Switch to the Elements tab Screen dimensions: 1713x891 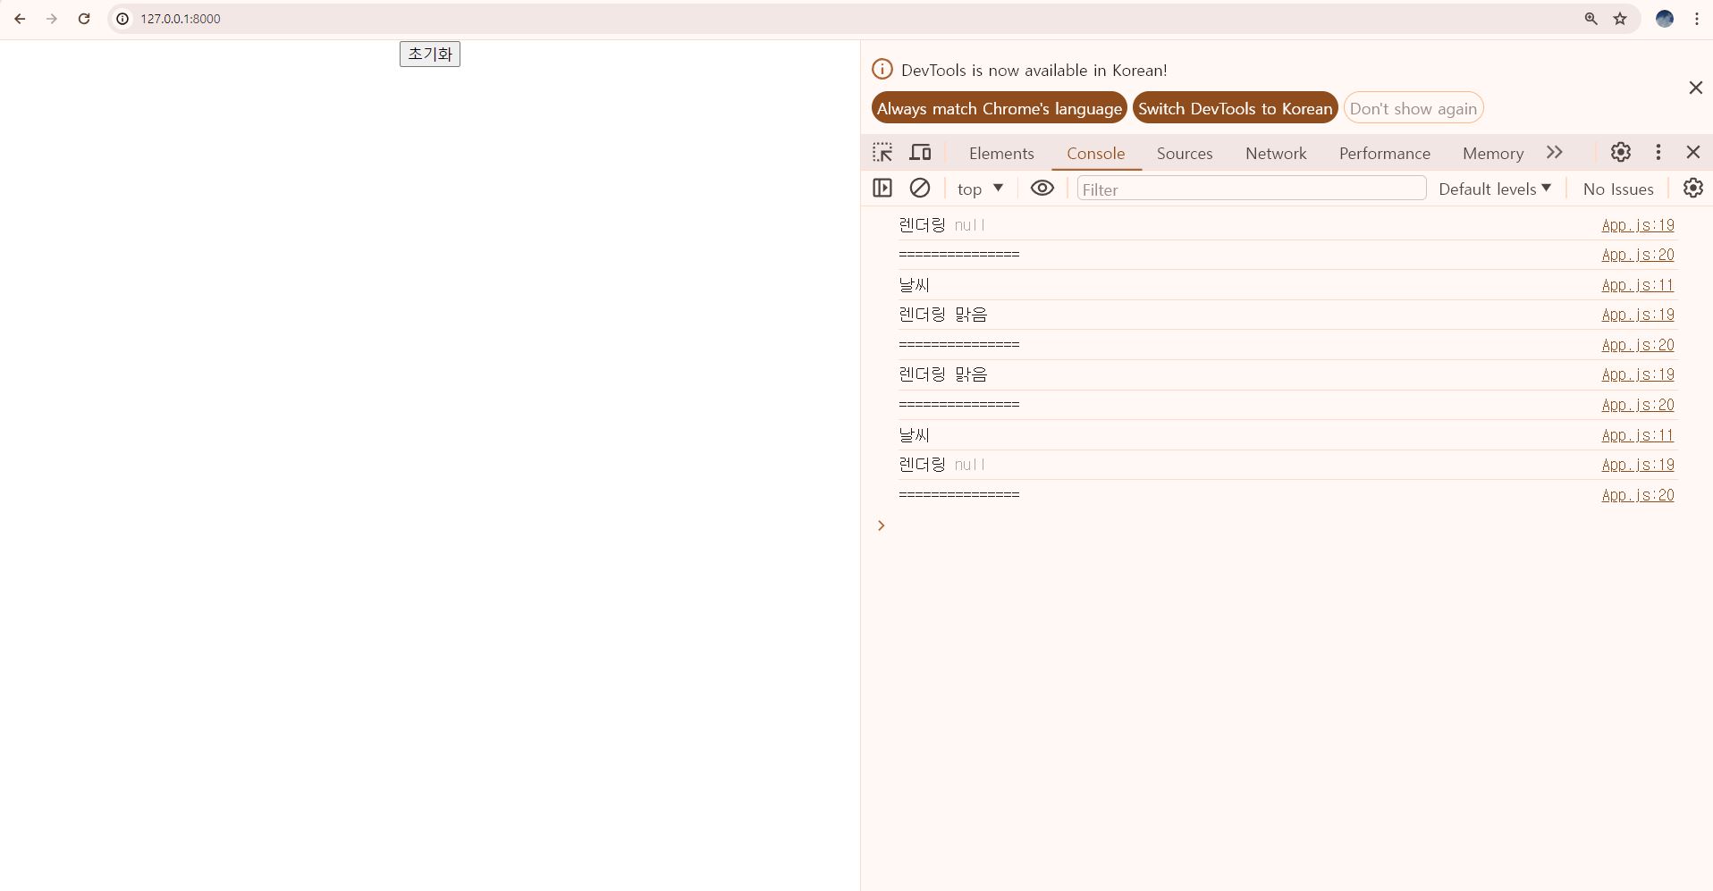pos(1001,154)
